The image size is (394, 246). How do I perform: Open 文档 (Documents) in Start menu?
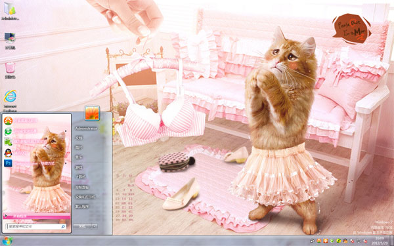pyautogui.click(x=79, y=138)
